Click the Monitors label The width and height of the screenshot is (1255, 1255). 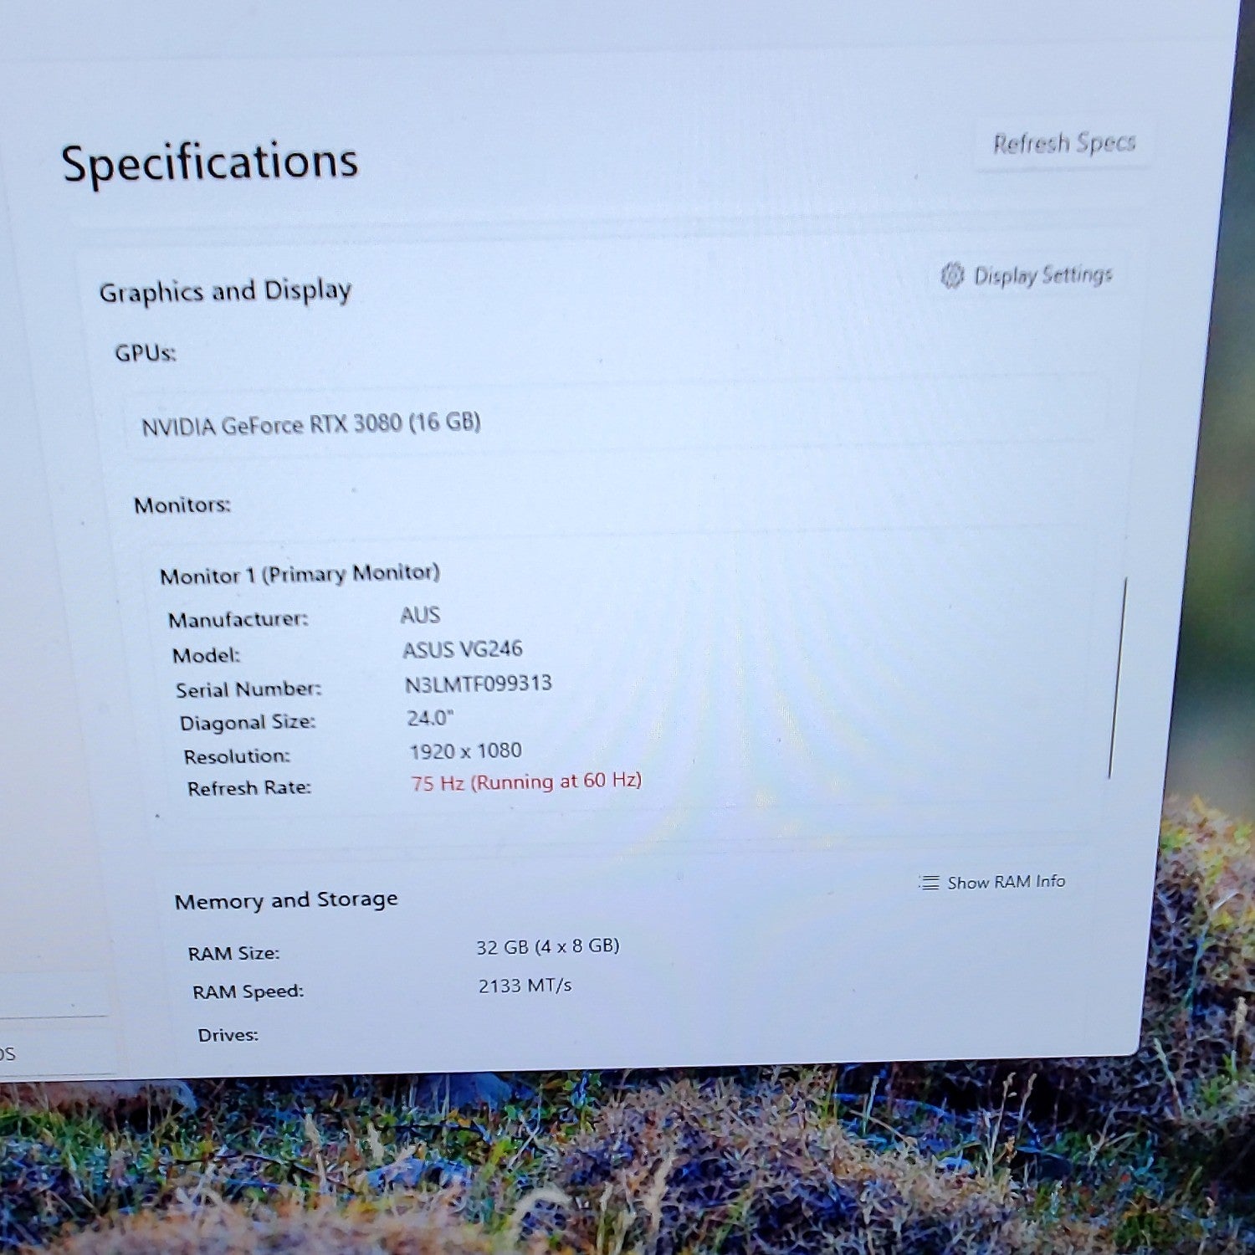(182, 505)
